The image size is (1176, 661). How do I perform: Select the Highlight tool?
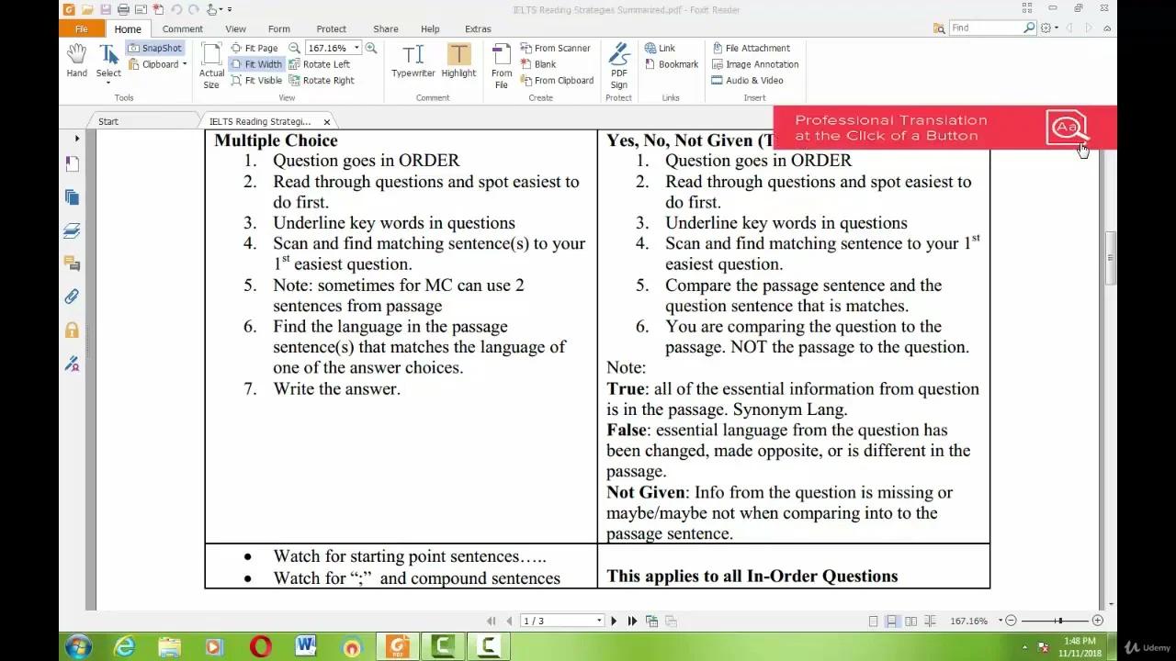pos(458,61)
